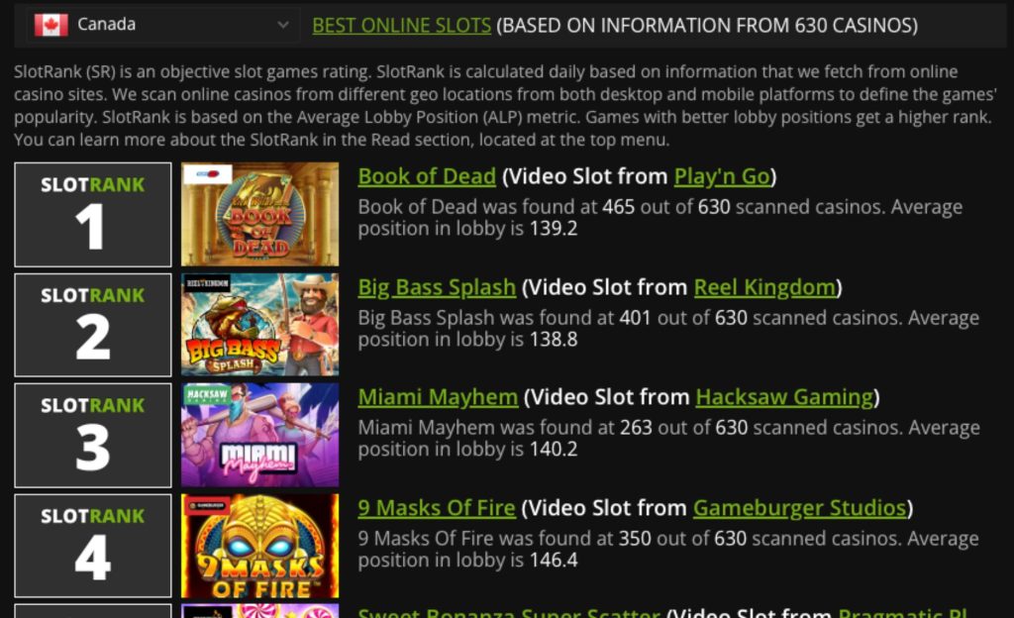Open the Best Online Slots link
Viewport: 1014px width, 618px height.
(402, 25)
